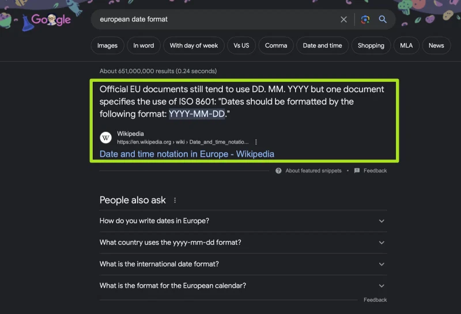Image resolution: width=461 pixels, height=314 pixels.
Task: Expand "What is the international date format?"
Action: coord(243,264)
